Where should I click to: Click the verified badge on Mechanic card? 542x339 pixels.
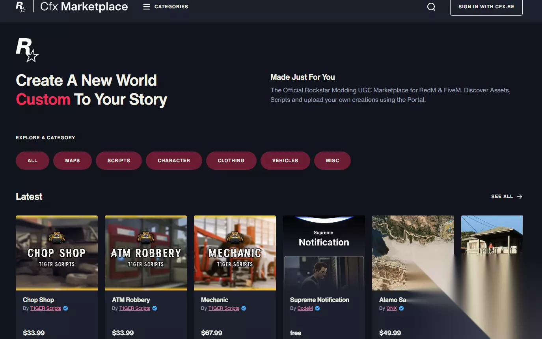[244, 308]
